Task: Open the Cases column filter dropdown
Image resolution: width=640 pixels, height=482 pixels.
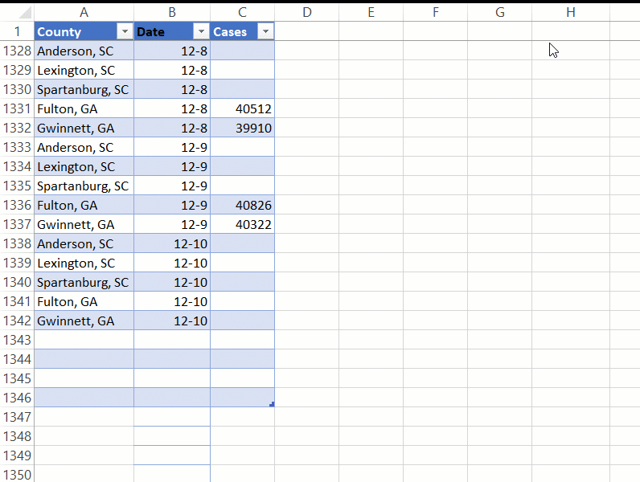Action: tap(265, 31)
